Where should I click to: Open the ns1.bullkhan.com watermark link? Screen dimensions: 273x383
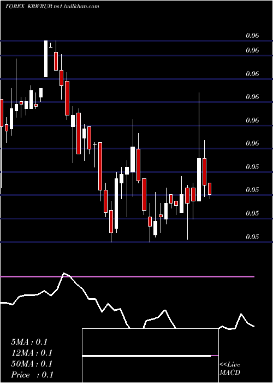[76, 7]
